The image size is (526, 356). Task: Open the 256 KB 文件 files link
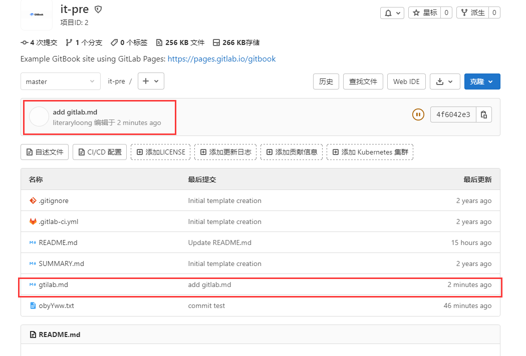tap(180, 42)
